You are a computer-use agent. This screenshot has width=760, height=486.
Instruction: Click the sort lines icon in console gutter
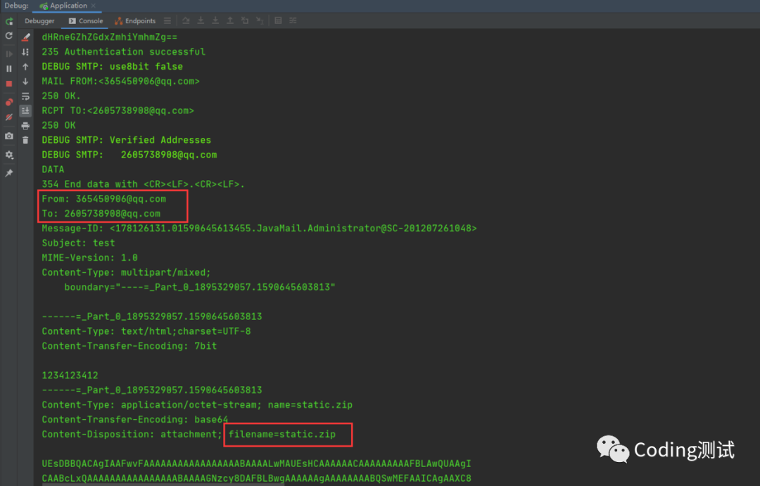[x=26, y=52]
